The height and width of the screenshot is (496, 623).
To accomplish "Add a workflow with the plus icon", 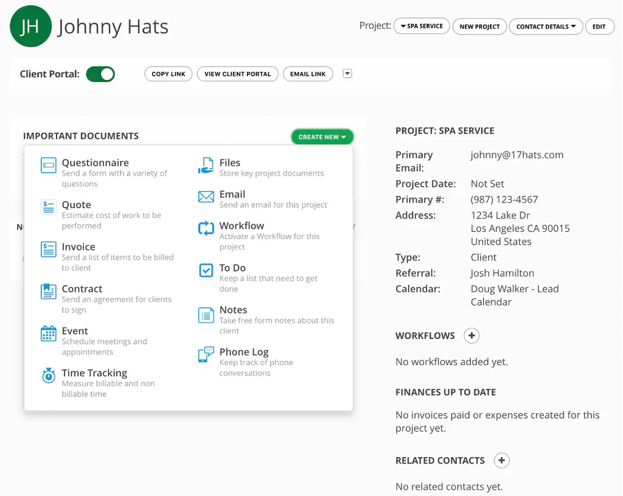I will pos(472,336).
